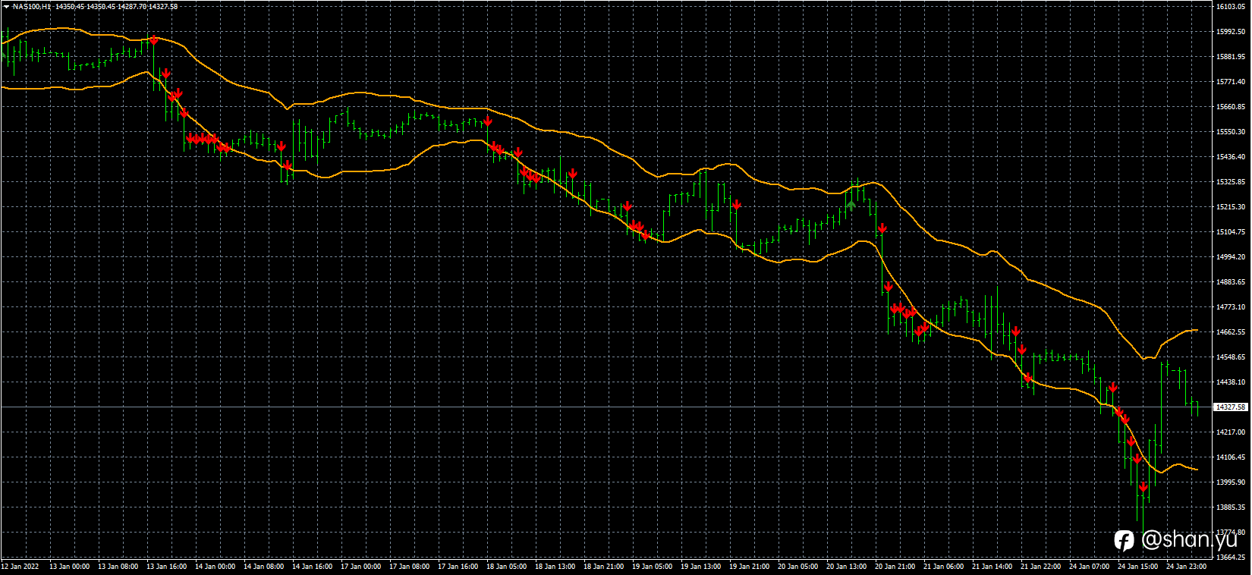Click the 15660.85 price axis label
The image size is (1252, 575).
pyautogui.click(x=1231, y=107)
